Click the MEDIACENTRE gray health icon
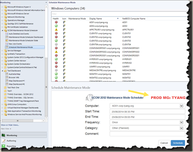This screenshot has height=152, width=193. pos(56,70)
